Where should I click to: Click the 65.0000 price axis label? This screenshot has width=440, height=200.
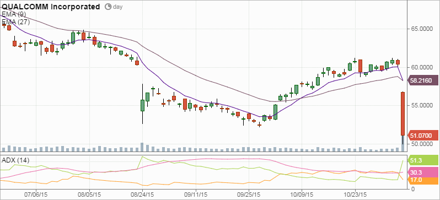[x=422, y=29]
